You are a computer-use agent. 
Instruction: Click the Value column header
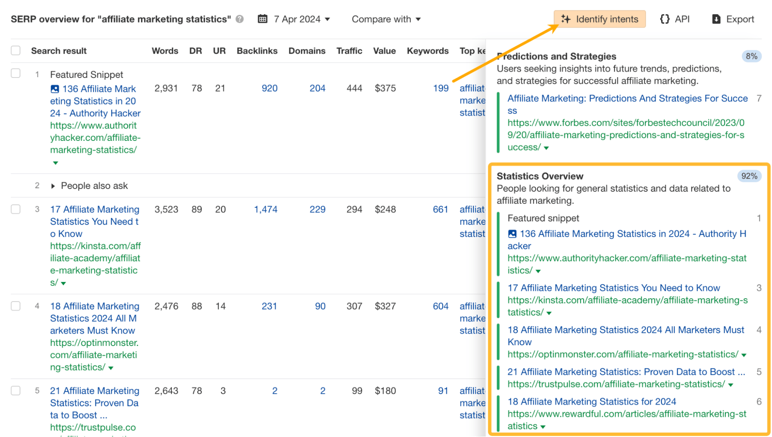(x=384, y=51)
